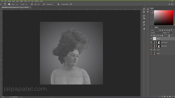Image resolution: width=175 pixels, height=98 pixels.
Task: Filter layers by type layers icon
Action: 165,30
